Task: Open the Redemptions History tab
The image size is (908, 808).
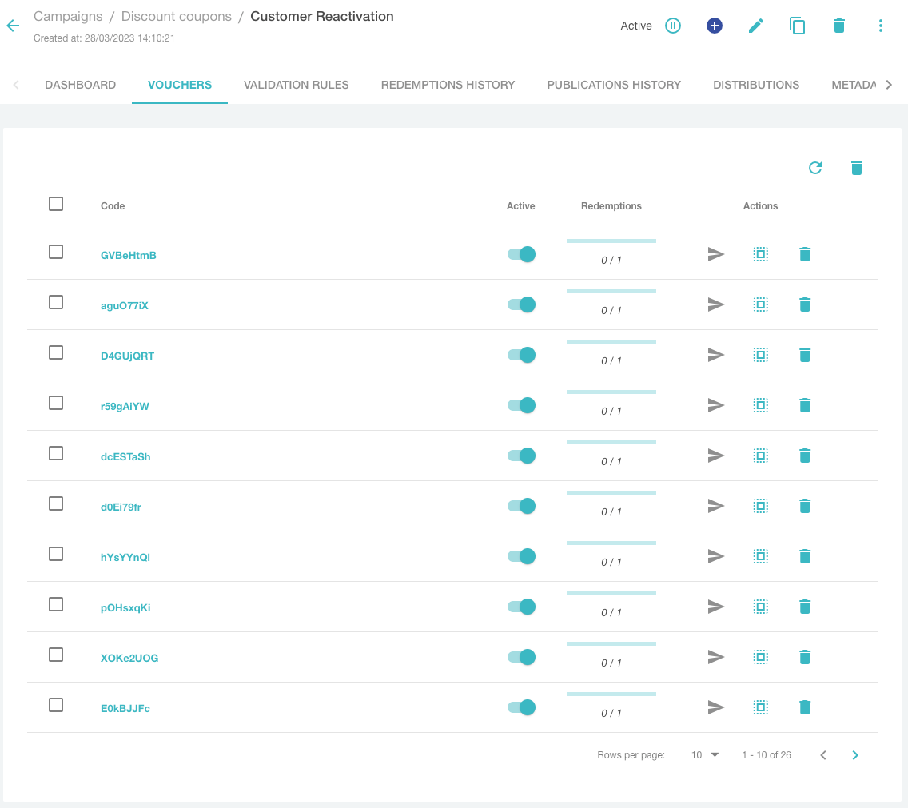Action: (448, 85)
